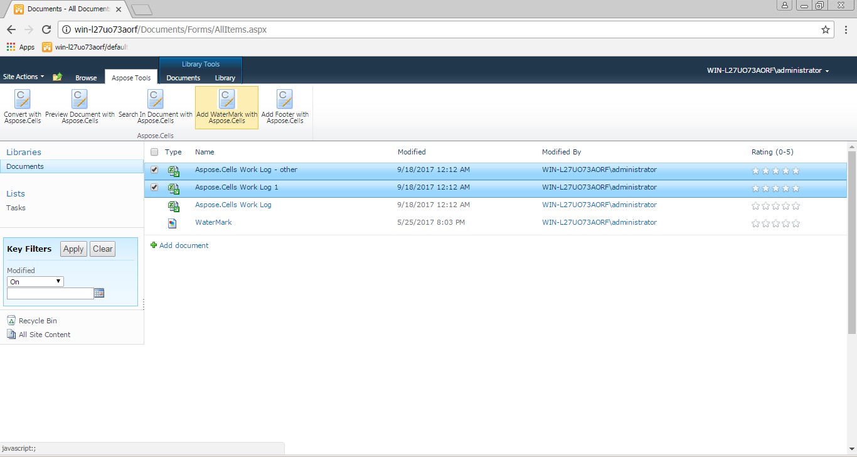Click the Recycle Bin icon
The width and height of the screenshot is (857, 457).
pyautogui.click(x=11, y=320)
